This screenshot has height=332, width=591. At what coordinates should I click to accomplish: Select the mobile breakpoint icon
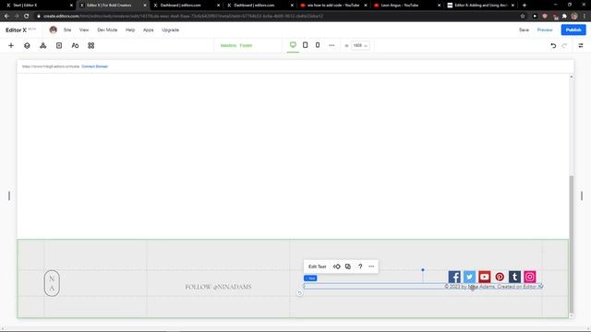[x=318, y=45]
